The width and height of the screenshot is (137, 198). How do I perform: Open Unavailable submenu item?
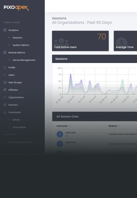pos(19,127)
